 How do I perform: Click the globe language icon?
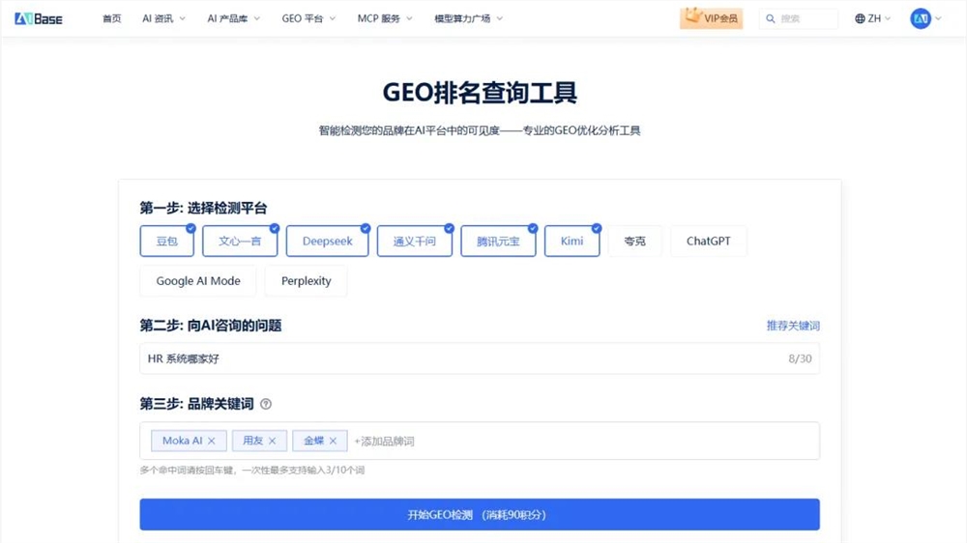pyautogui.click(x=860, y=18)
